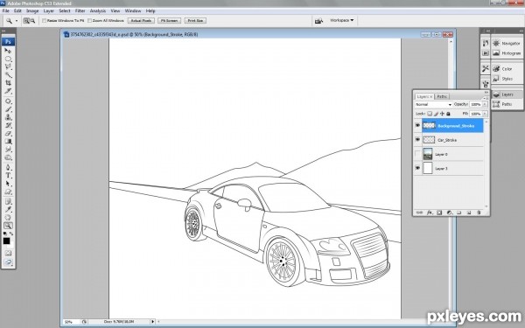Open the Analysis menu
Screen dimensions: 525x328
pyautogui.click(x=98, y=11)
